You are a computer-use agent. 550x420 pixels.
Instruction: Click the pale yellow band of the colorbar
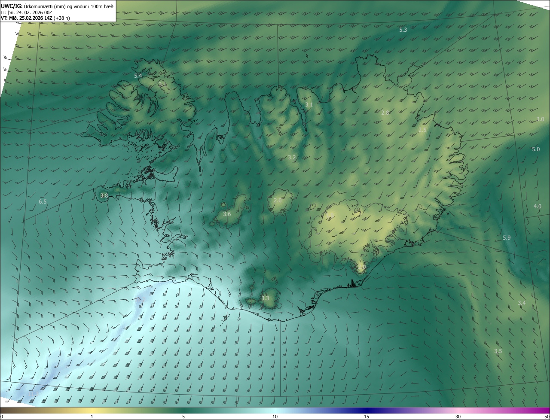tap(92, 410)
